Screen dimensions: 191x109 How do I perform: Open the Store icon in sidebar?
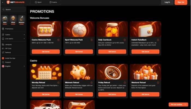pyautogui.click(x=5, y=20)
